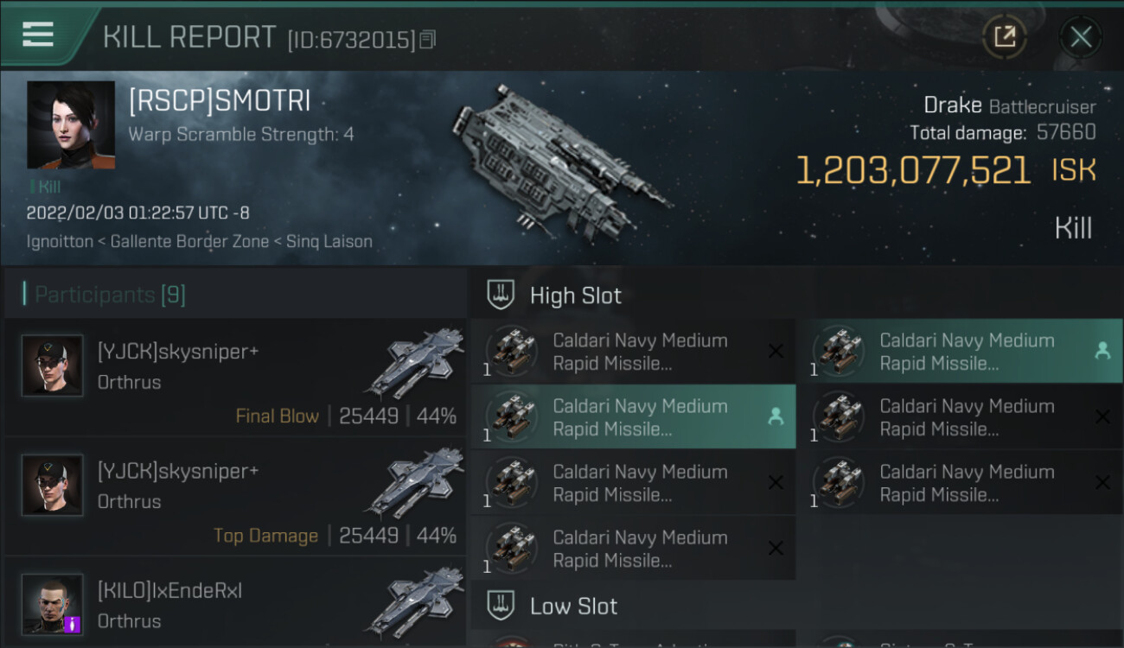Click the Low Slot section icon
Image resolution: width=1124 pixels, height=648 pixels.
(x=500, y=606)
